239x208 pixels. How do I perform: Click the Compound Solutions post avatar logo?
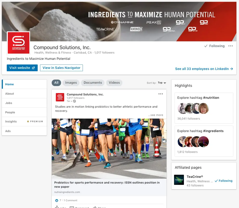(x=60, y=97)
